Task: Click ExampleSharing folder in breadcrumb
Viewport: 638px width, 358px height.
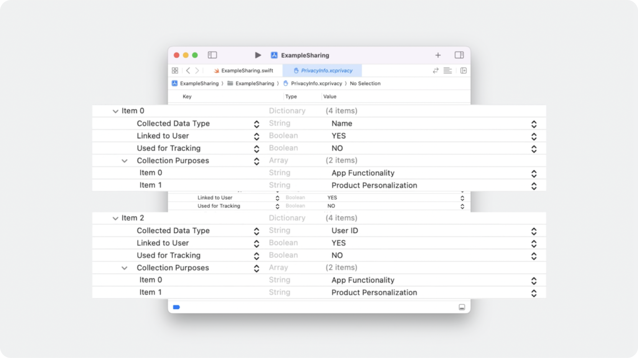Action: (x=251, y=83)
